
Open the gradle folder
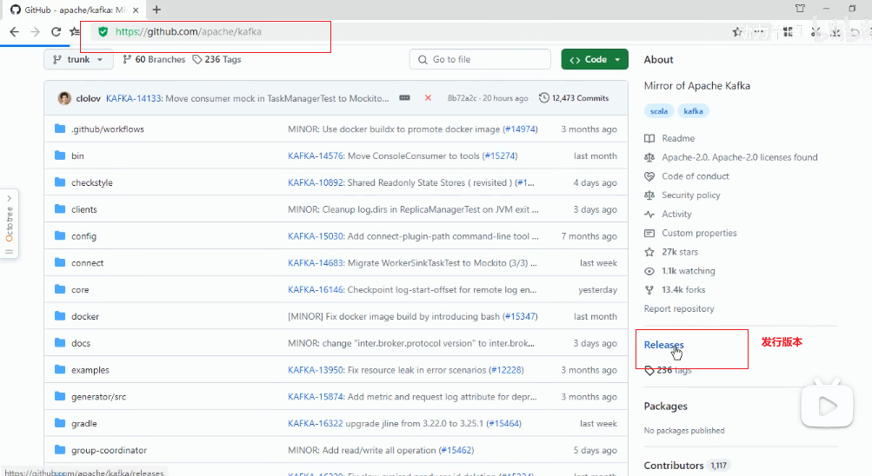84,423
